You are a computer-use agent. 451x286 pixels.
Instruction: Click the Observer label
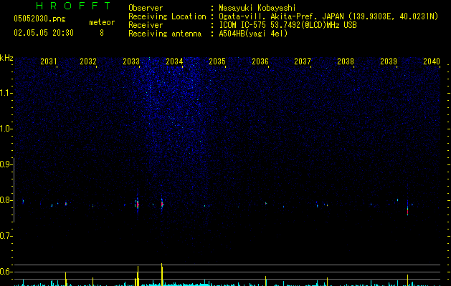146,8
